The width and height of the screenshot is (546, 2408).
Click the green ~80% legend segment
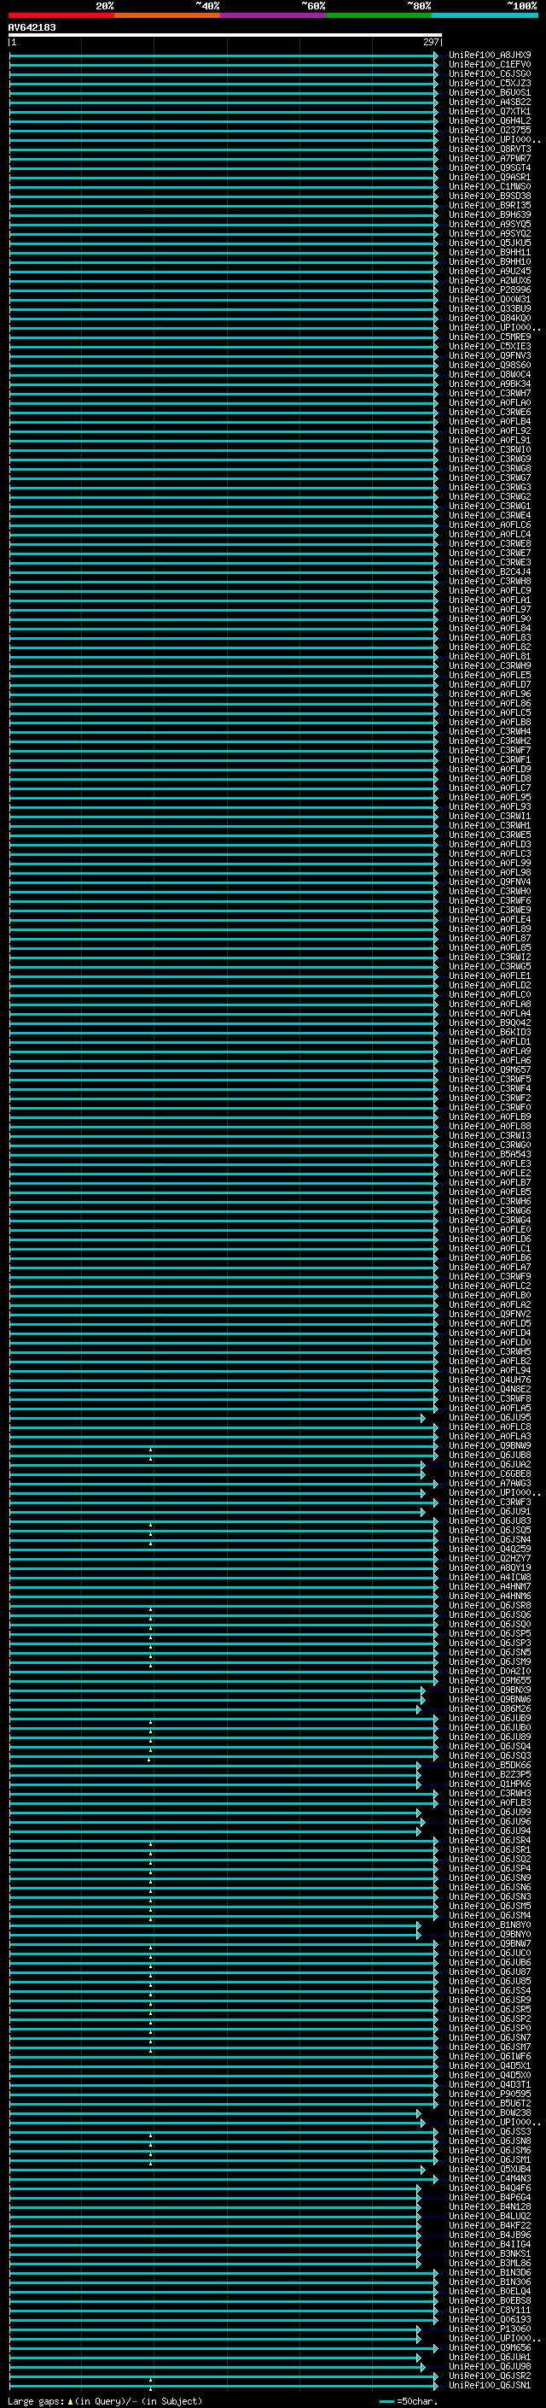(x=379, y=15)
